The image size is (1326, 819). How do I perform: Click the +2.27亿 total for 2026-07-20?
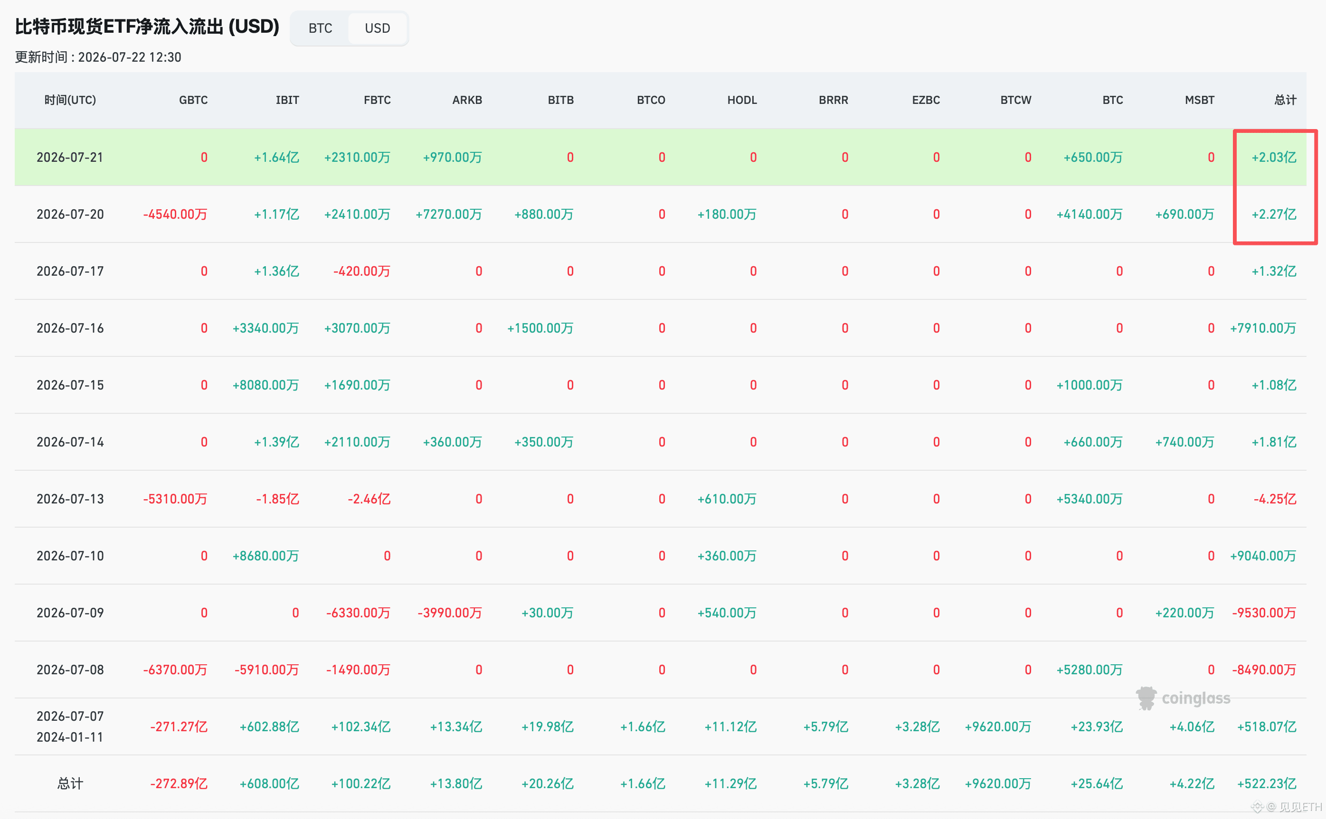(1273, 214)
